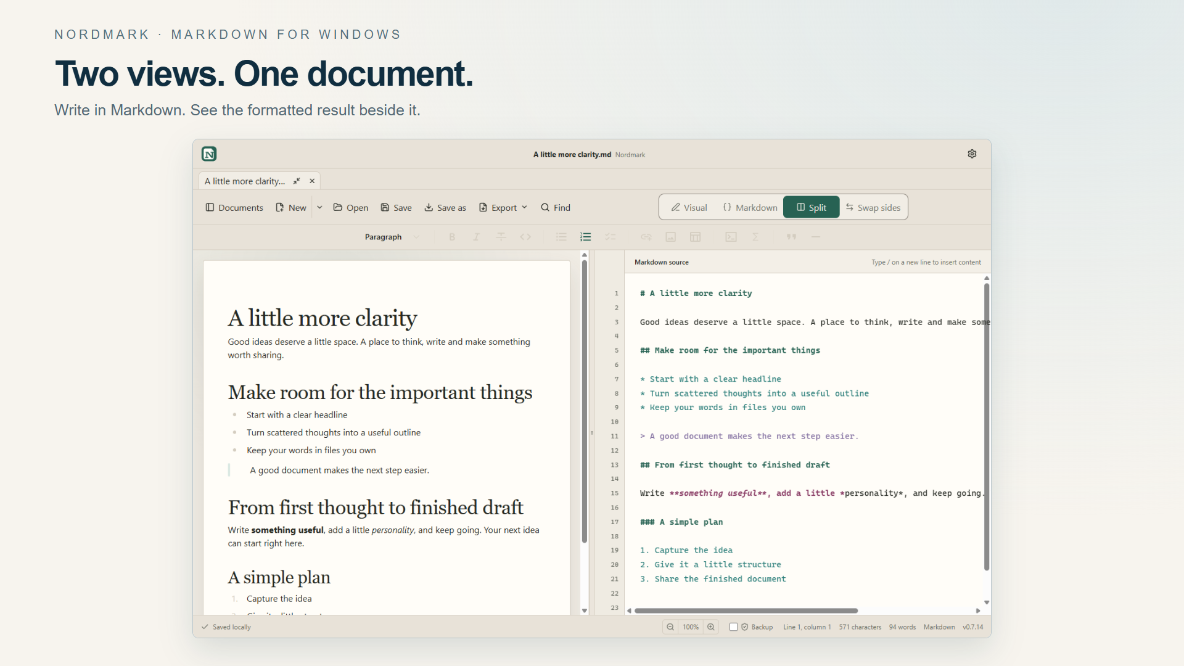The height and width of the screenshot is (666, 1184).
Task: Click source line '> A good document makes...'
Action: coord(749,436)
